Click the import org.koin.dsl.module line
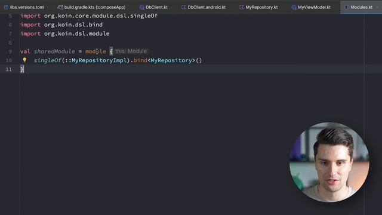 click(65, 33)
